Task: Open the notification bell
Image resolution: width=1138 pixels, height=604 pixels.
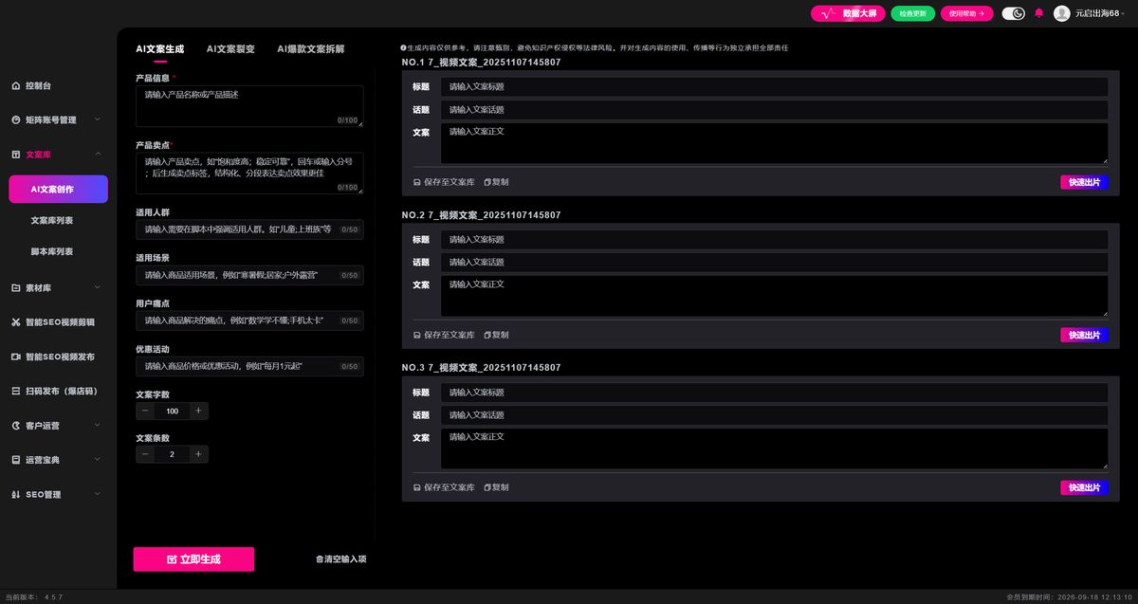Action: 1038,13
